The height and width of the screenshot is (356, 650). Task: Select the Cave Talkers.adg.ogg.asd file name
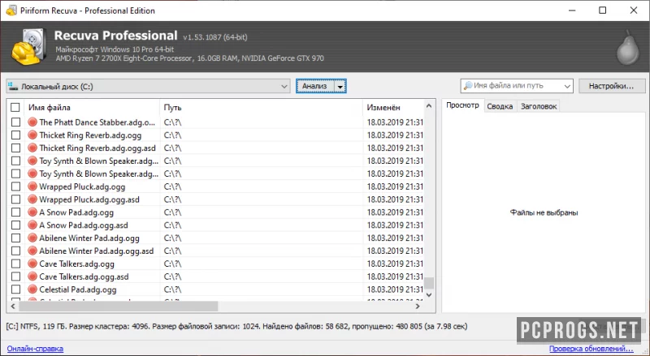84,277
